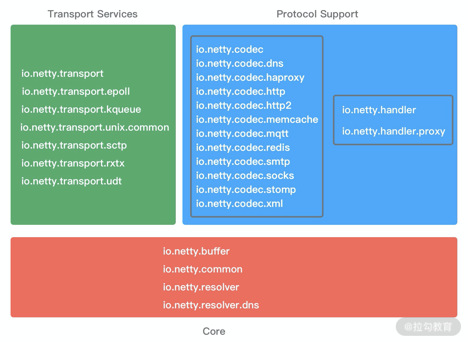Click io.netty.codec.memcache in Protocol Support
Image resolution: width=468 pixels, height=342 pixels.
point(257,119)
